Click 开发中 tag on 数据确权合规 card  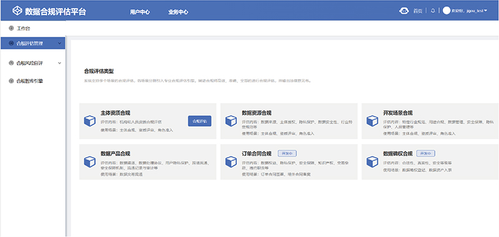[426, 153]
